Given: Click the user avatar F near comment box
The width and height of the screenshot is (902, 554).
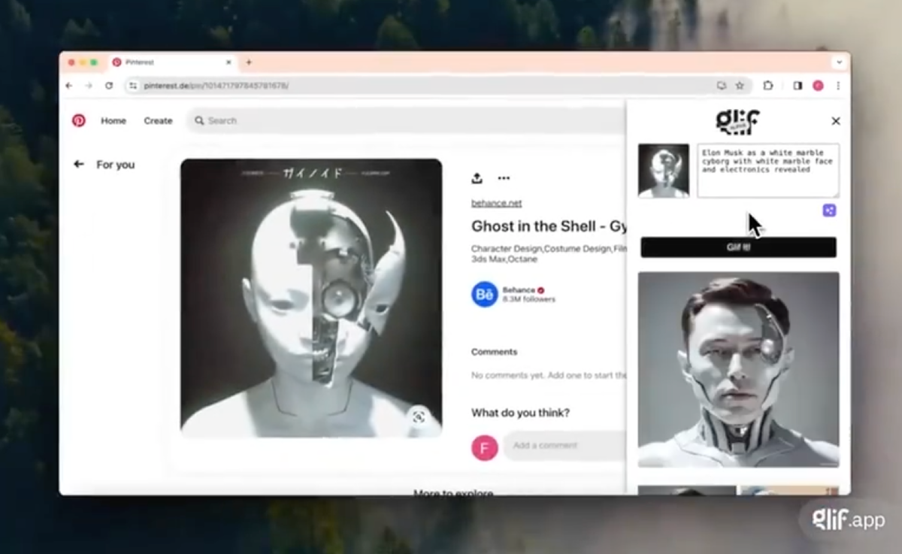Looking at the screenshot, I should (x=485, y=447).
